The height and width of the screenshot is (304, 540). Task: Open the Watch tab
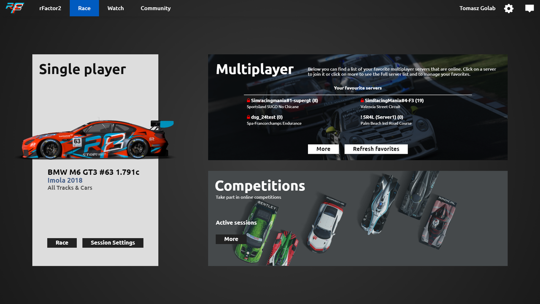pos(116,8)
